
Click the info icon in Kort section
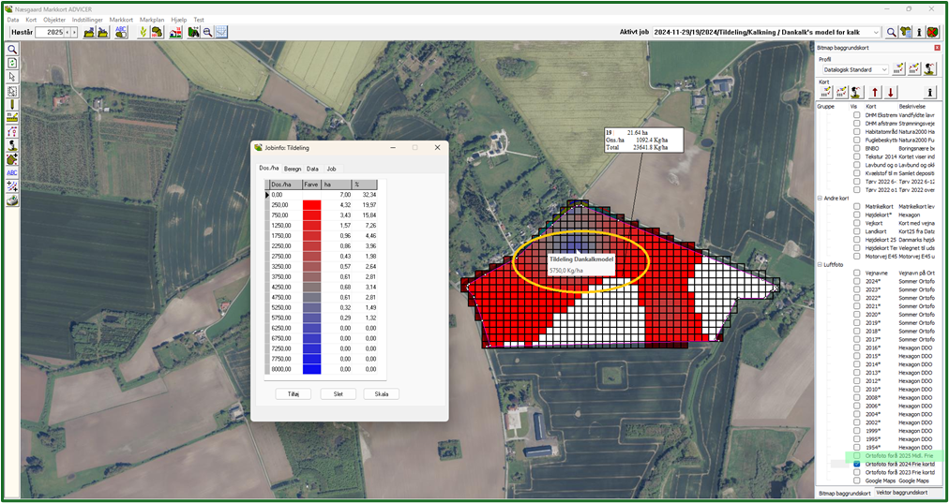pos(930,92)
